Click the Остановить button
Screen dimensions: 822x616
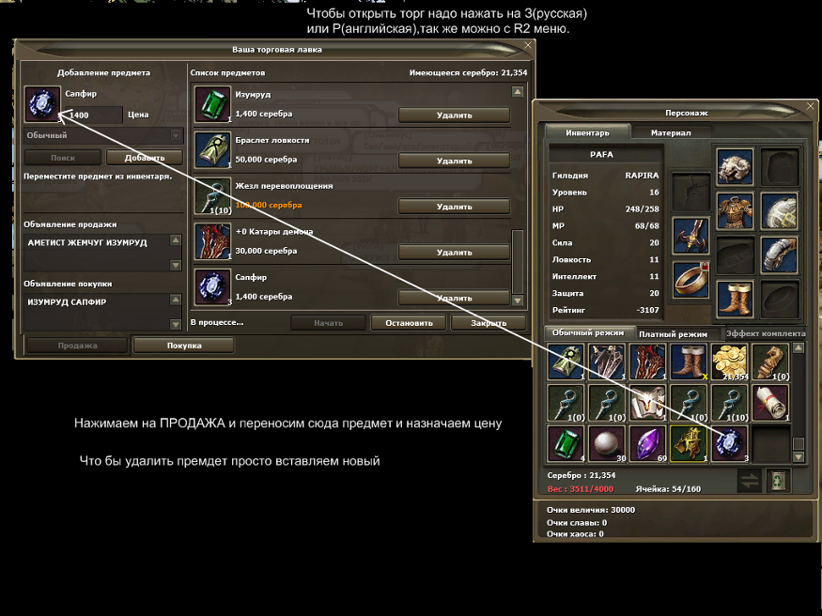[x=409, y=323]
